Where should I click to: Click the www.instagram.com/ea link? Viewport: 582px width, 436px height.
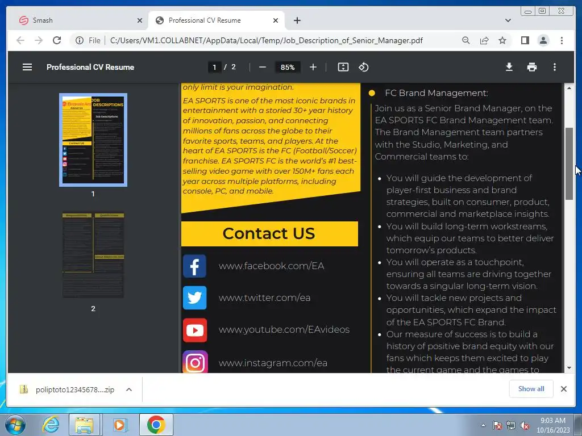point(273,363)
